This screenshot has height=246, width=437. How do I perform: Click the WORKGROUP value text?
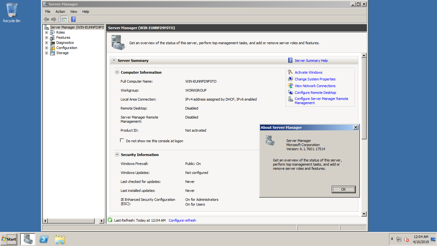pos(196,90)
